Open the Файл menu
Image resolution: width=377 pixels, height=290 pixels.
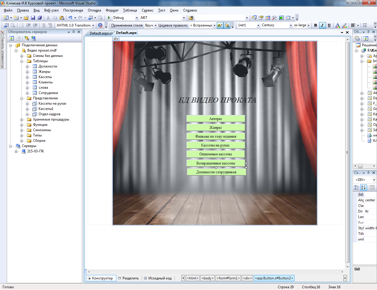pyautogui.click(x=8, y=10)
